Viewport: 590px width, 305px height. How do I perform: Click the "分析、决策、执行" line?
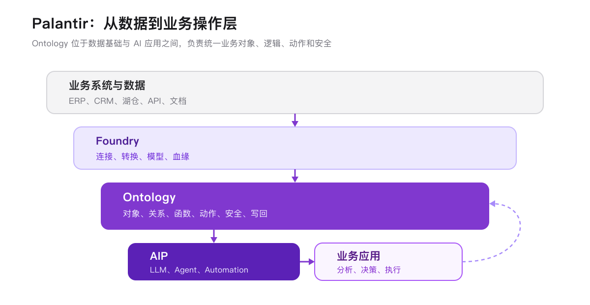click(369, 270)
